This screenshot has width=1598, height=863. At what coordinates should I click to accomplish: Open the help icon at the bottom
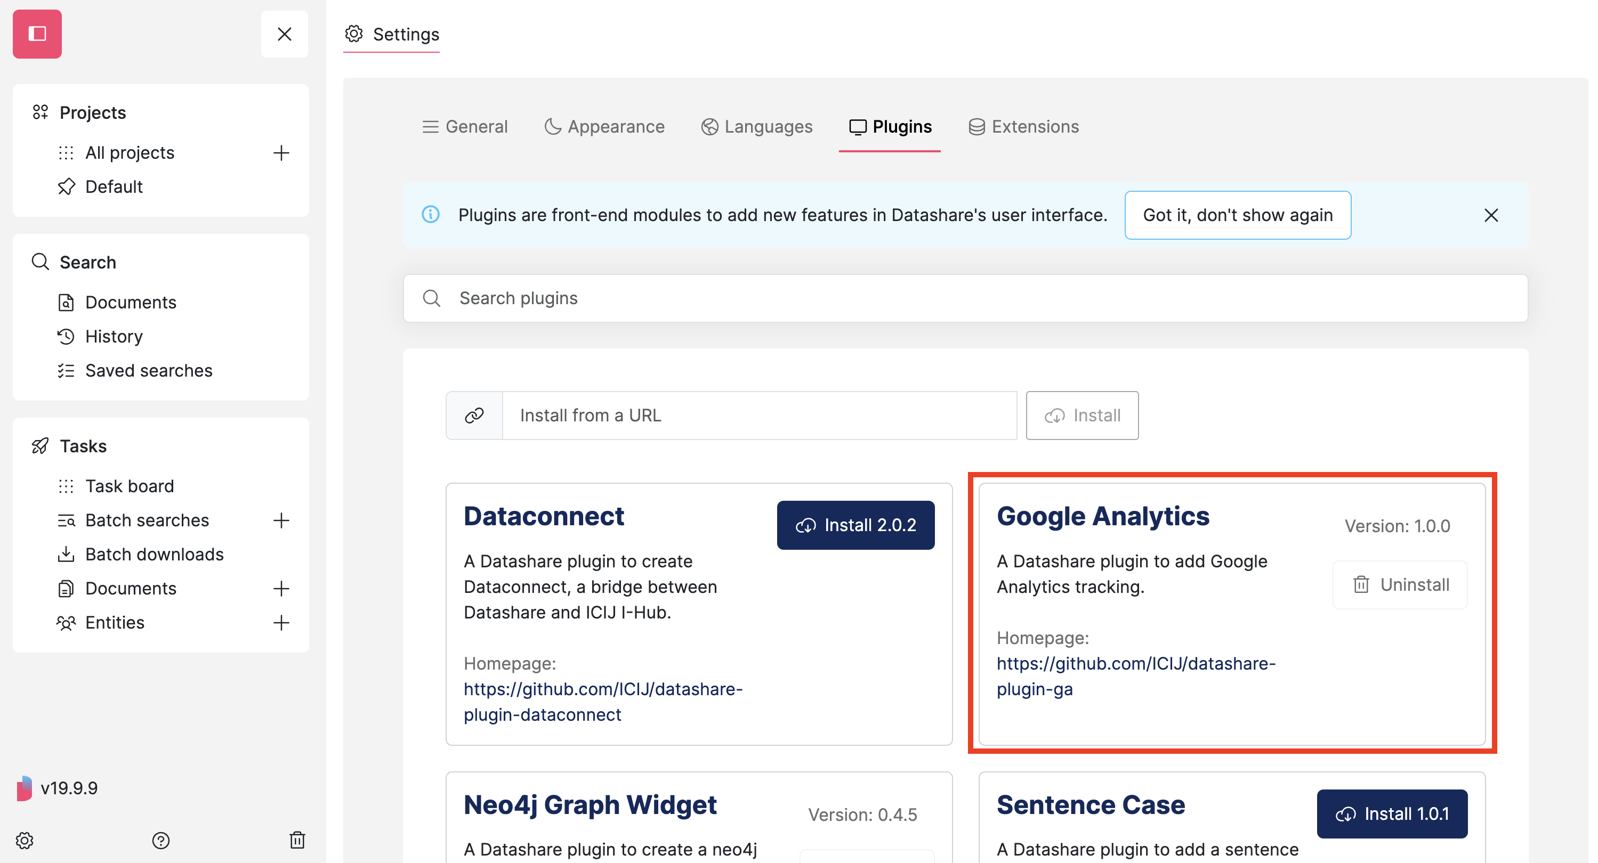pos(162,841)
